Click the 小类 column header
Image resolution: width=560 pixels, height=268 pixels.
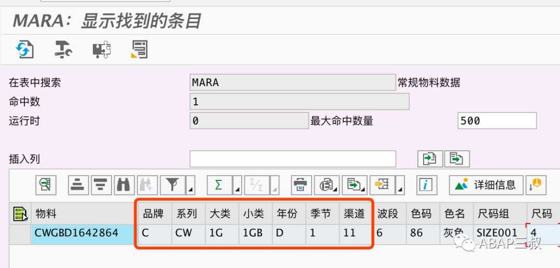[254, 214]
